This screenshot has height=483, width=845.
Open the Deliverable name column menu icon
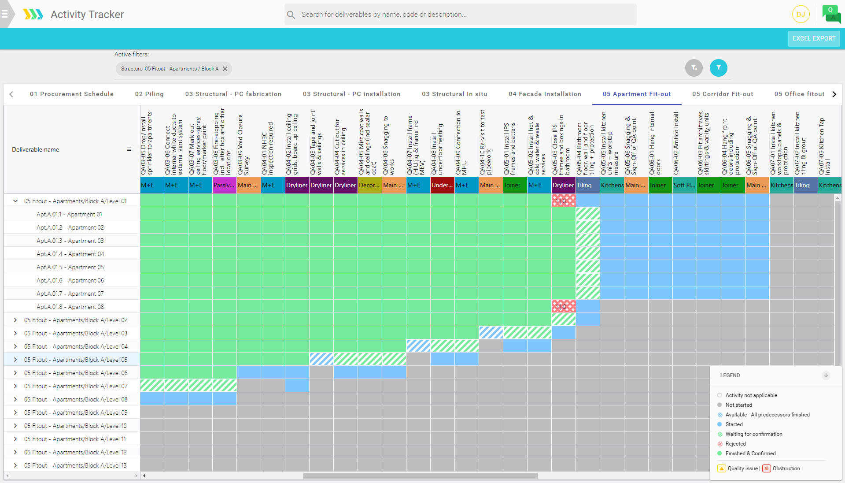[129, 149]
